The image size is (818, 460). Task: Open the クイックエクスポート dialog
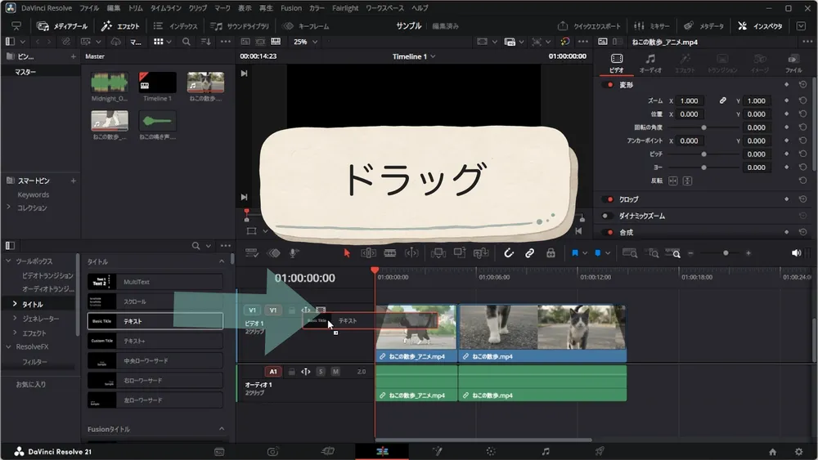[589, 26]
